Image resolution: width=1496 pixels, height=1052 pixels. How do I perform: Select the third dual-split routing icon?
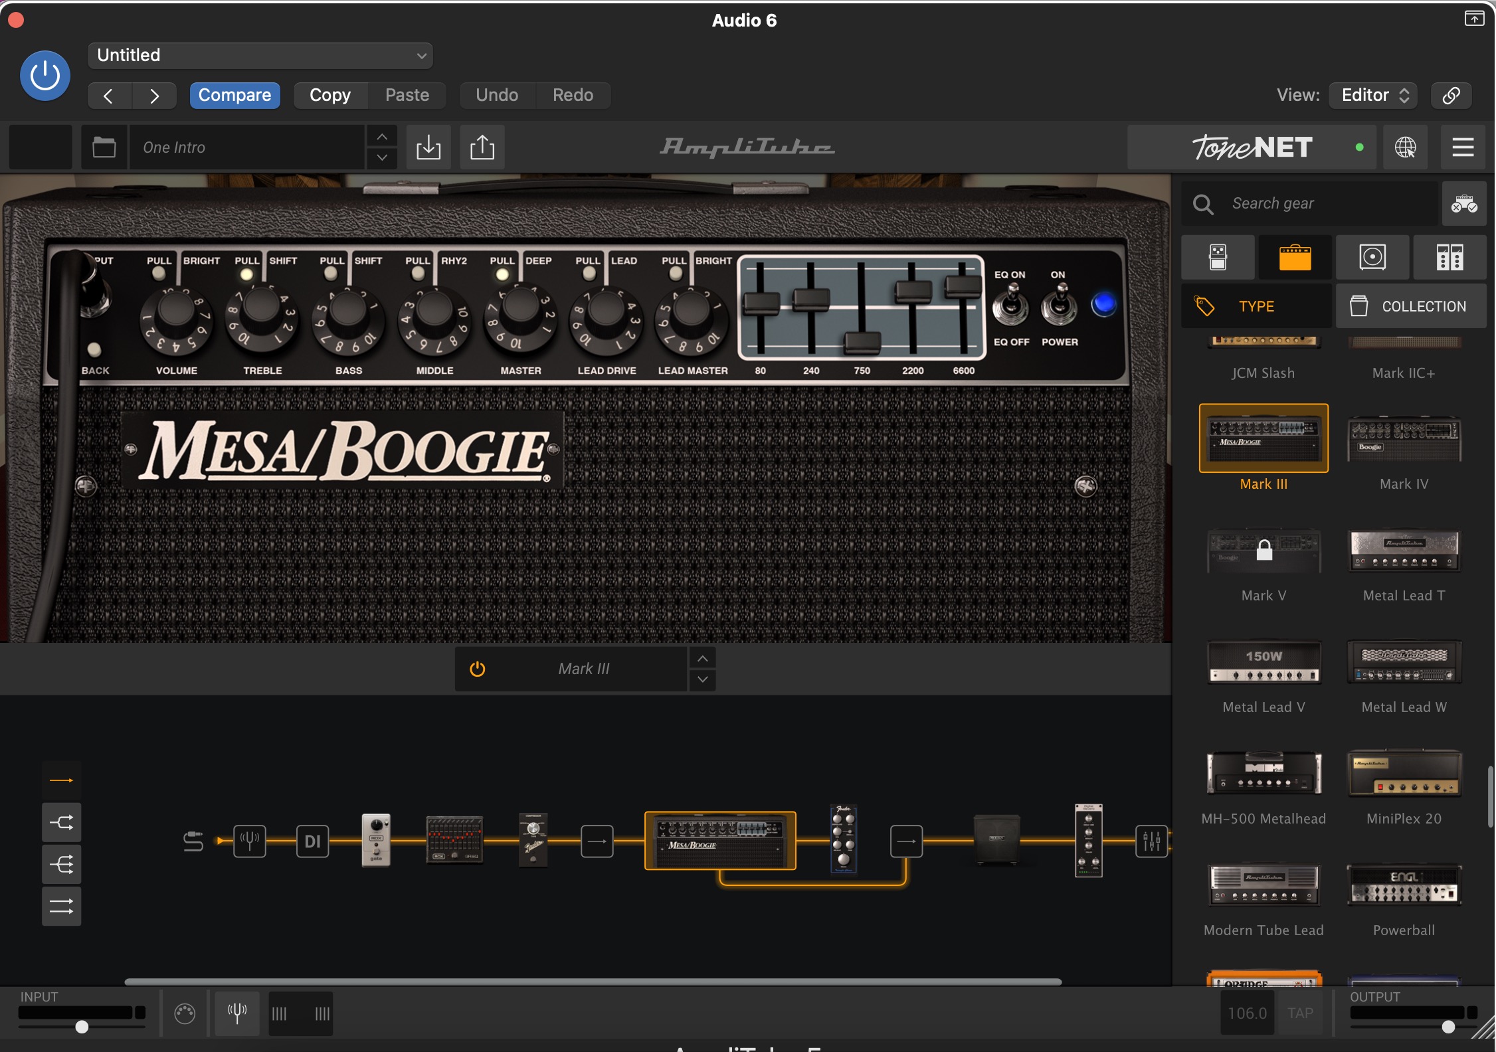click(x=61, y=865)
